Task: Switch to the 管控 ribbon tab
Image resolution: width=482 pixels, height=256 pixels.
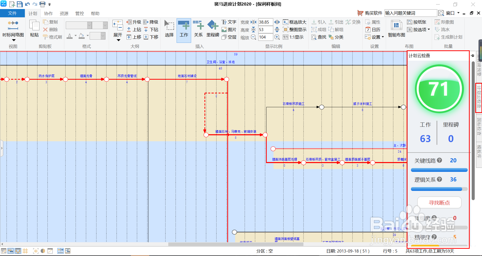Action: click(80, 14)
